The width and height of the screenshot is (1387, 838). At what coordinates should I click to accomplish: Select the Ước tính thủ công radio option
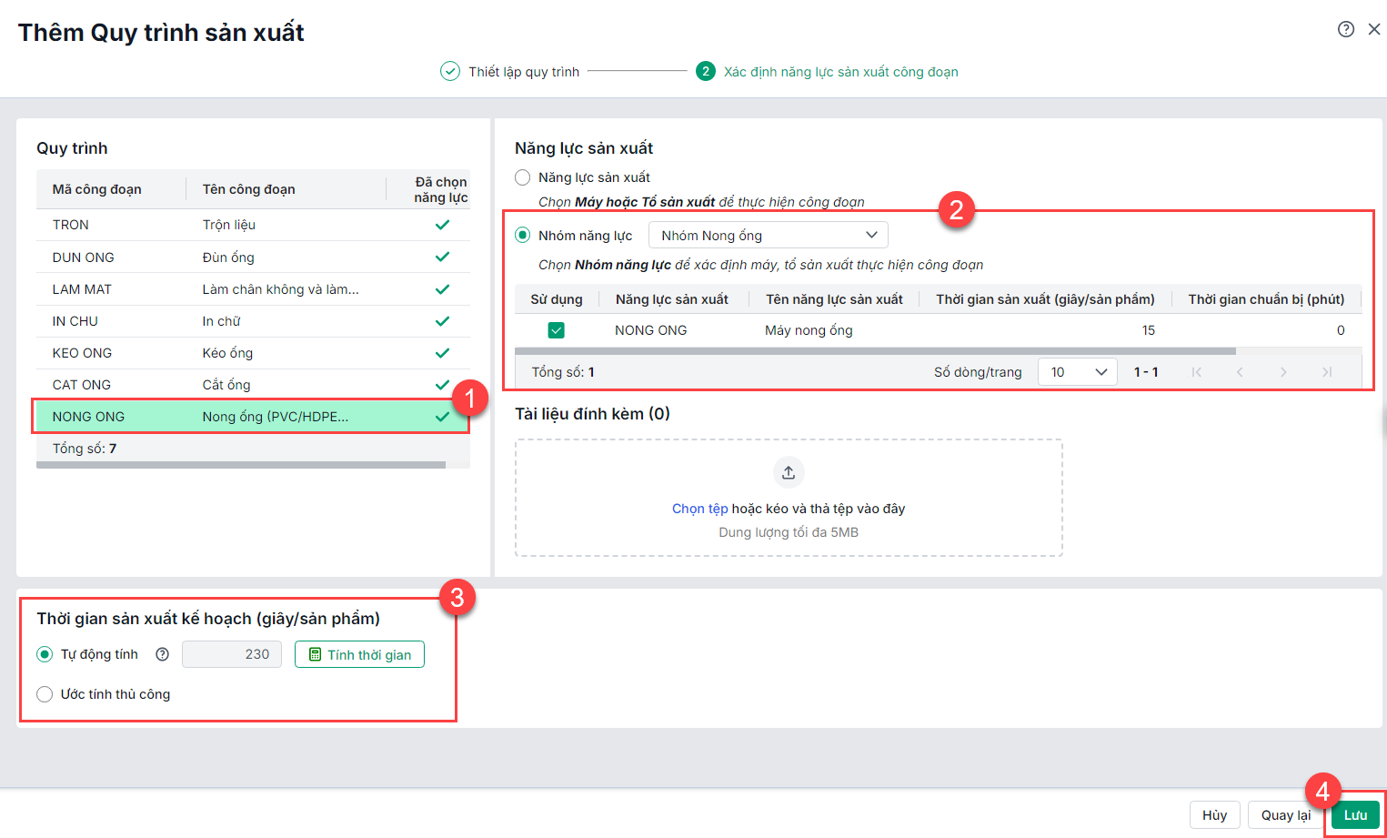click(x=45, y=694)
